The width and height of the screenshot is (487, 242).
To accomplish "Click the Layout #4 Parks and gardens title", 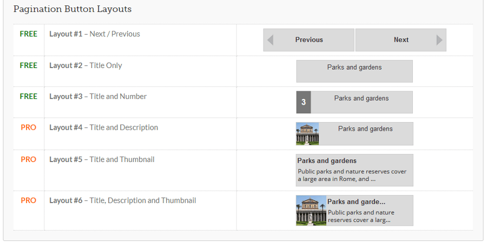I will click(x=365, y=129).
